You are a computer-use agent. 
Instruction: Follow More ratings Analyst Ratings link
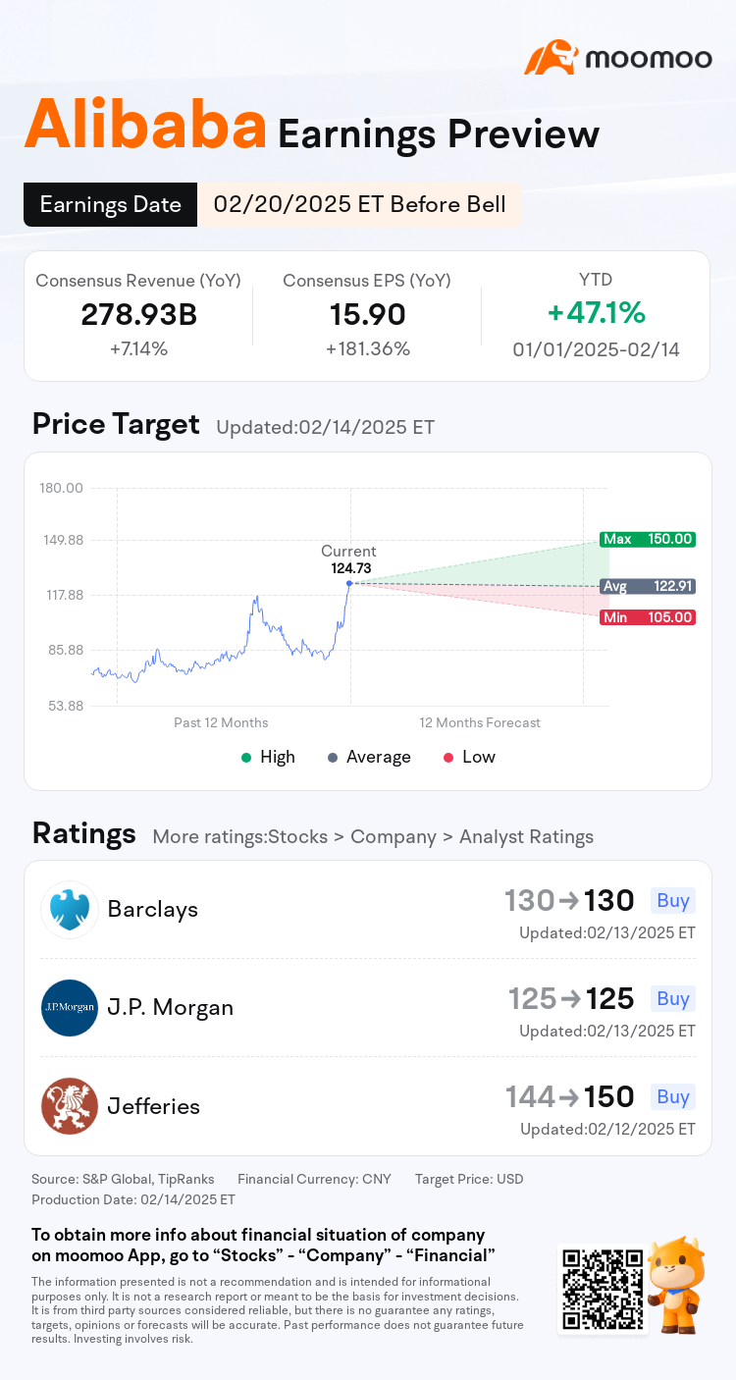coord(373,836)
